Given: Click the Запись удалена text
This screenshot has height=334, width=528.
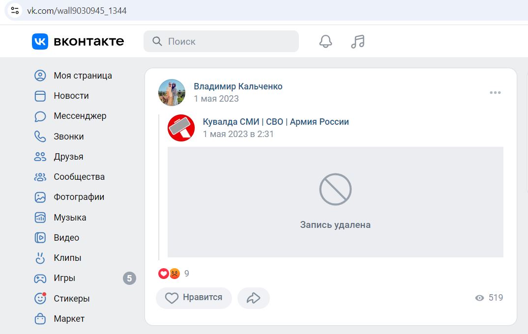Looking at the screenshot, I should [x=335, y=224].
